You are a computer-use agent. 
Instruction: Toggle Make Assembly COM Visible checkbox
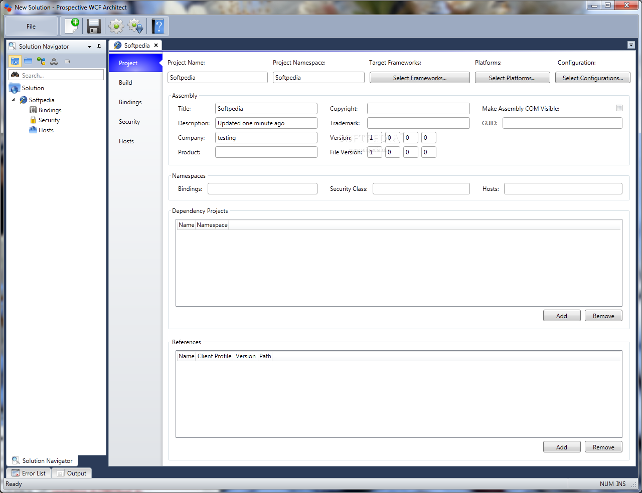619,108
